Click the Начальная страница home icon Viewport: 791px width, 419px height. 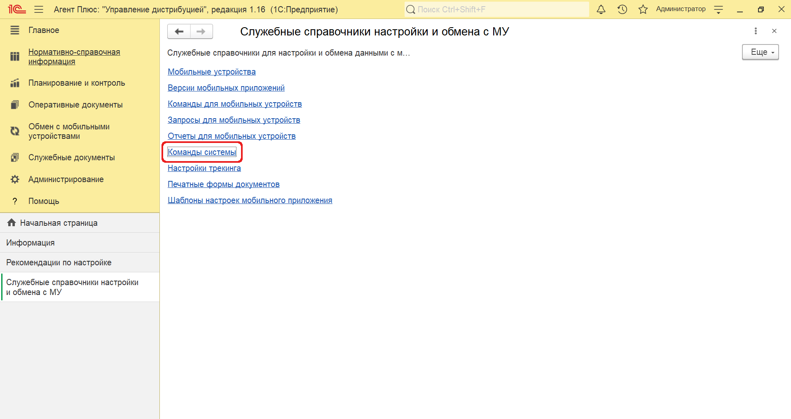(x=12, y=222)
